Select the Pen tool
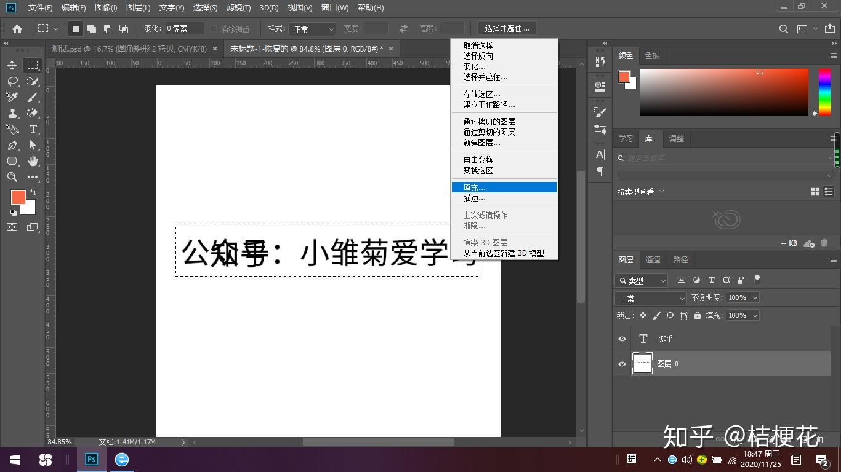The image size is (841, 472). pos(12,145)
